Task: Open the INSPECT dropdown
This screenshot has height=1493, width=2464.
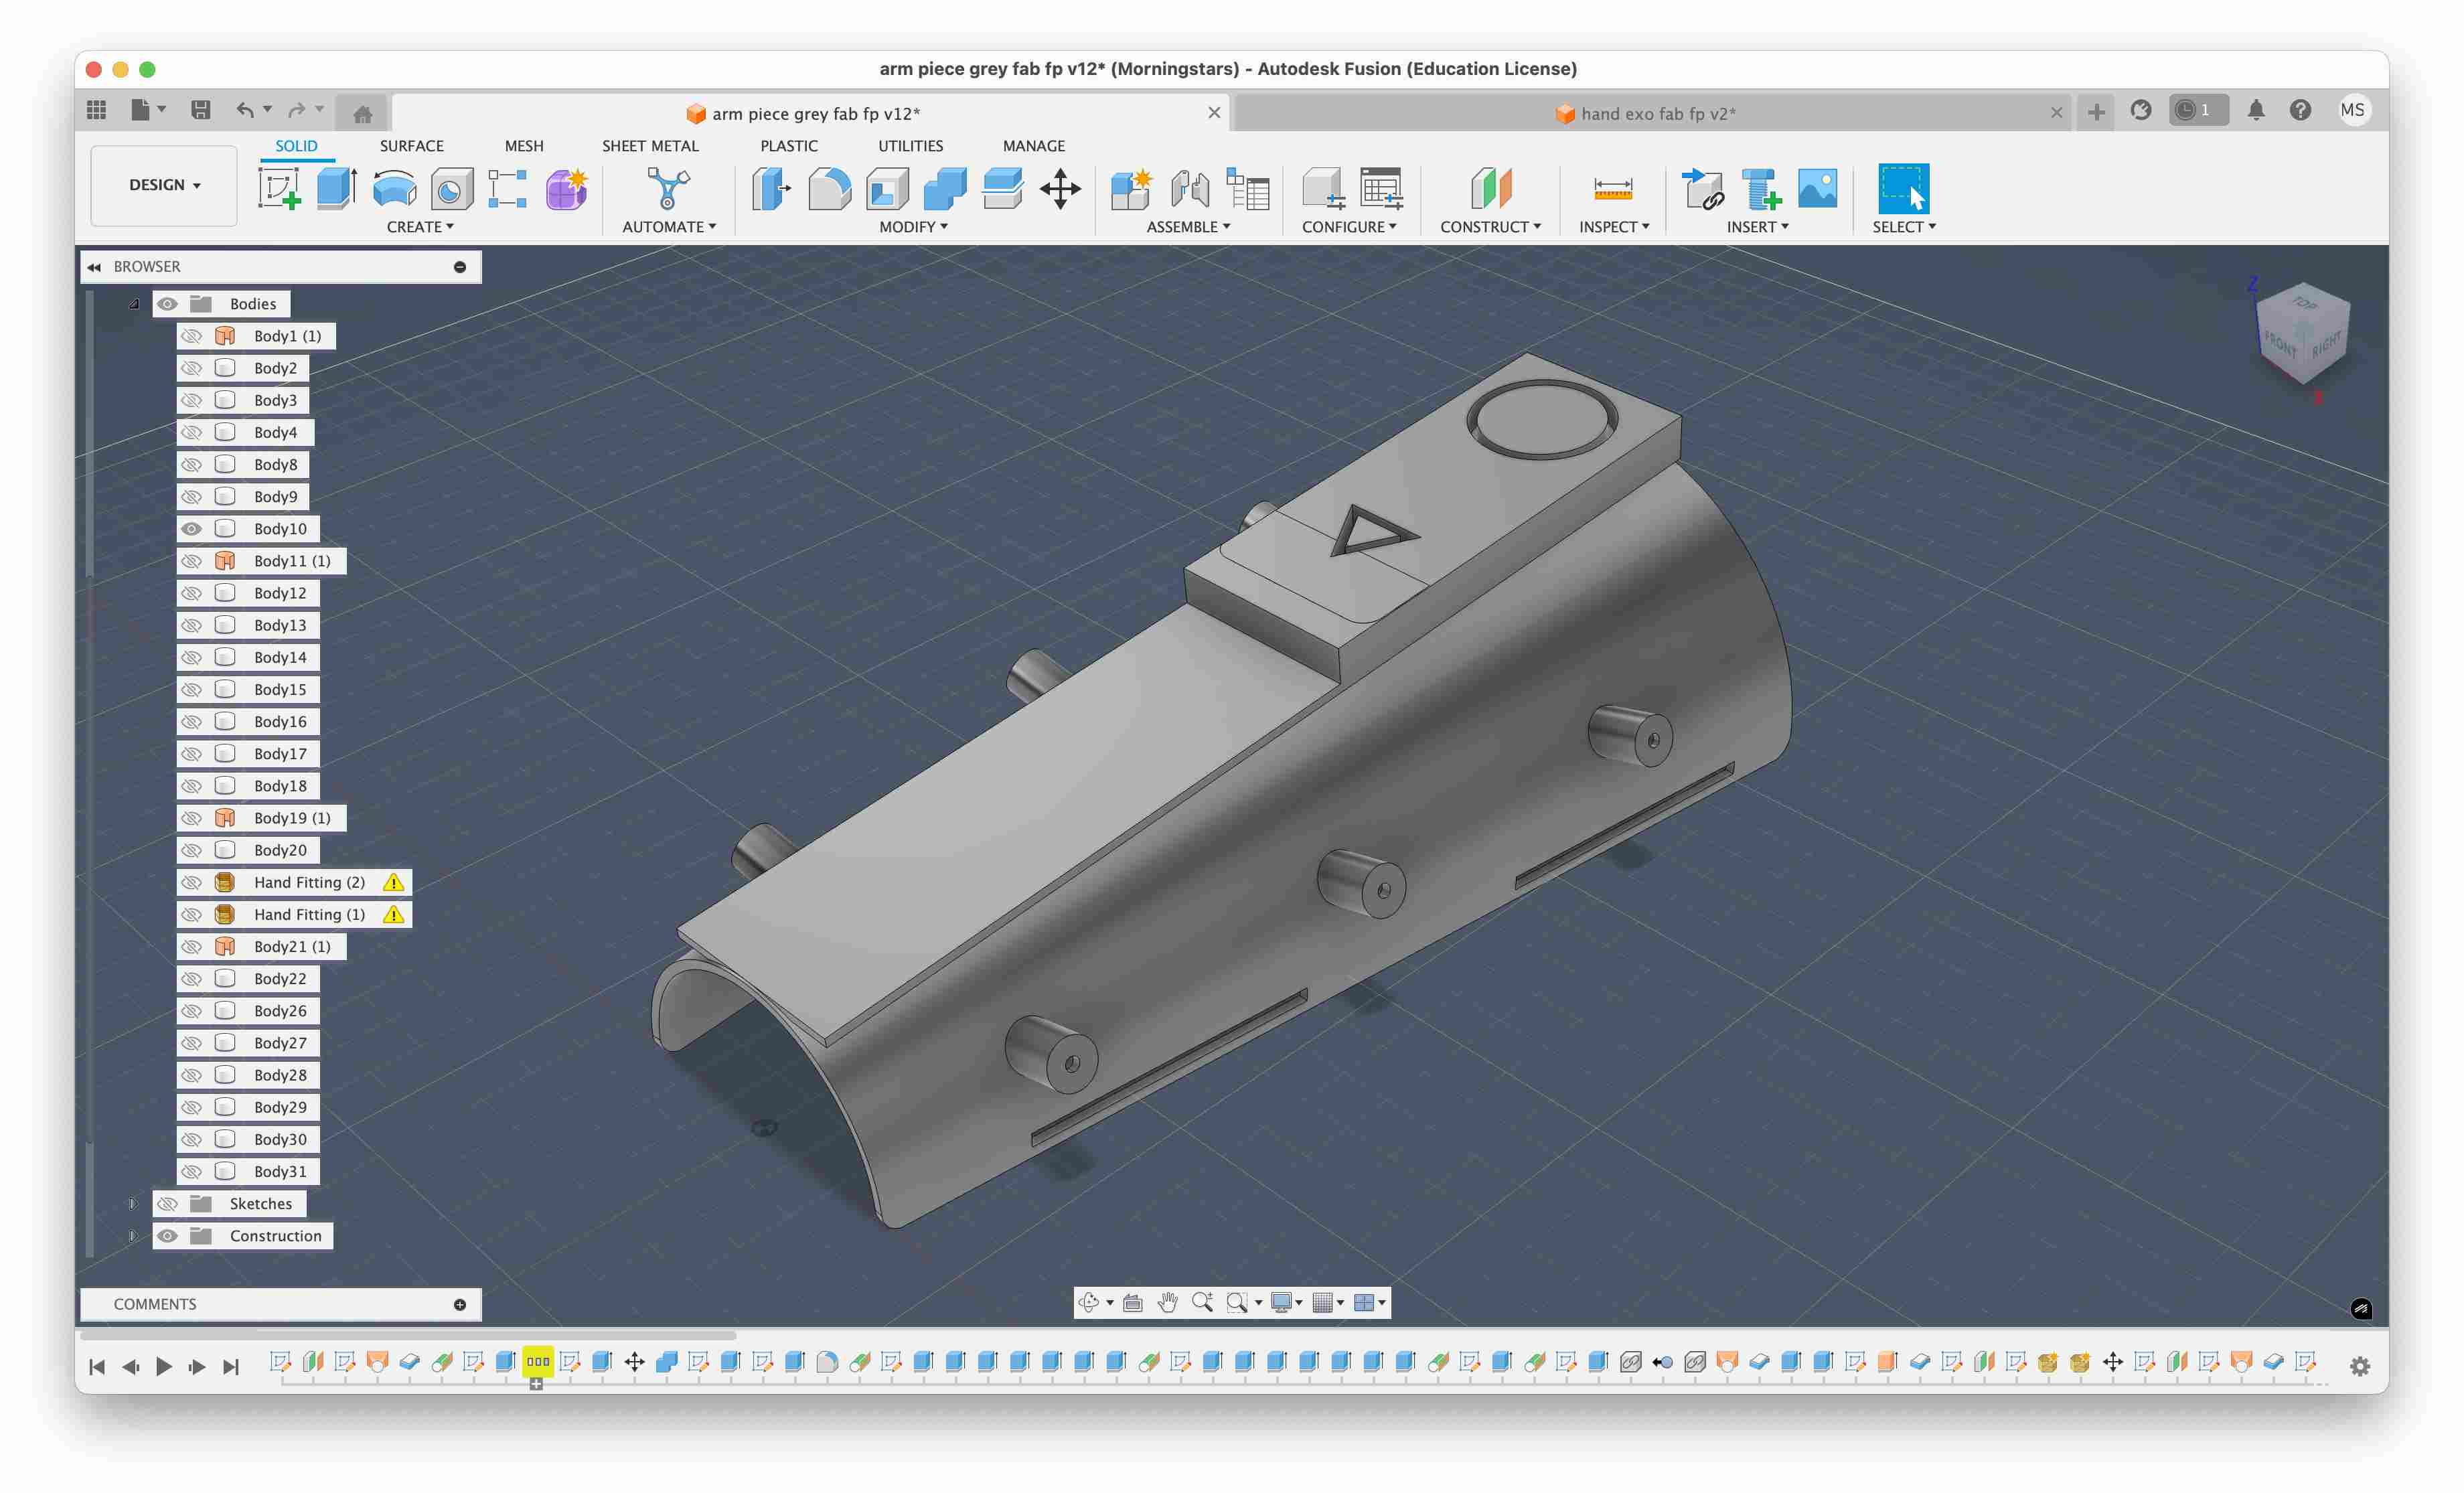Action: click(1614, 227)
